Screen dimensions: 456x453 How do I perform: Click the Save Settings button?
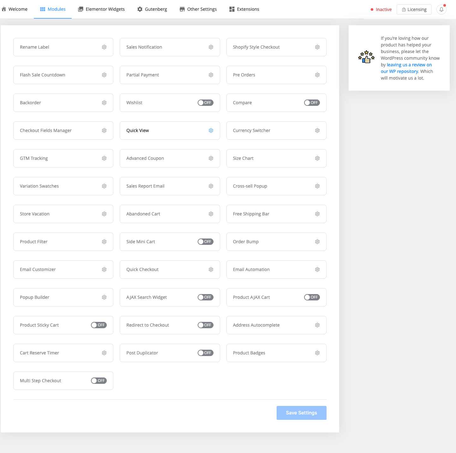[x=302, y=413]
